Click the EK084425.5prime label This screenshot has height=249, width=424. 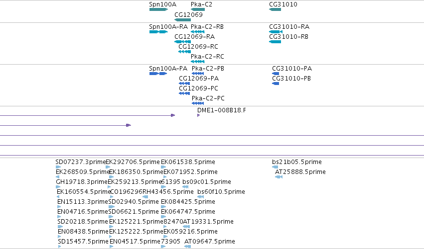(x=188, y=202)
